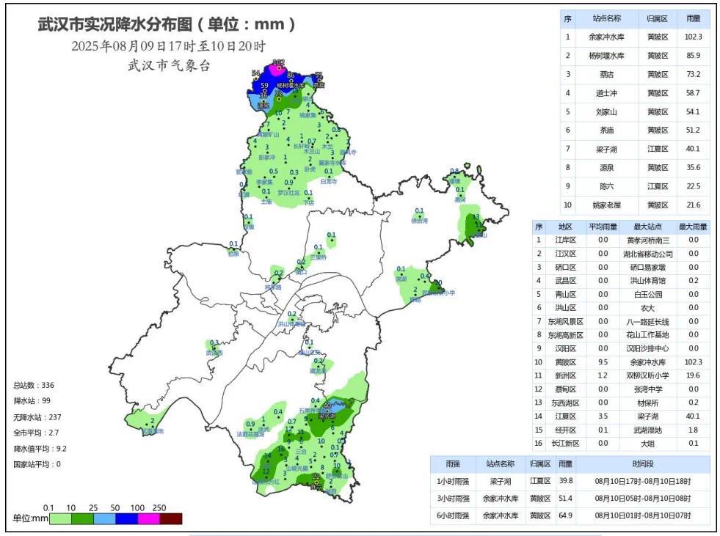The image size is (720, 536).
Task: Click the '最大站点' column header
Action: tap(647, 227)
